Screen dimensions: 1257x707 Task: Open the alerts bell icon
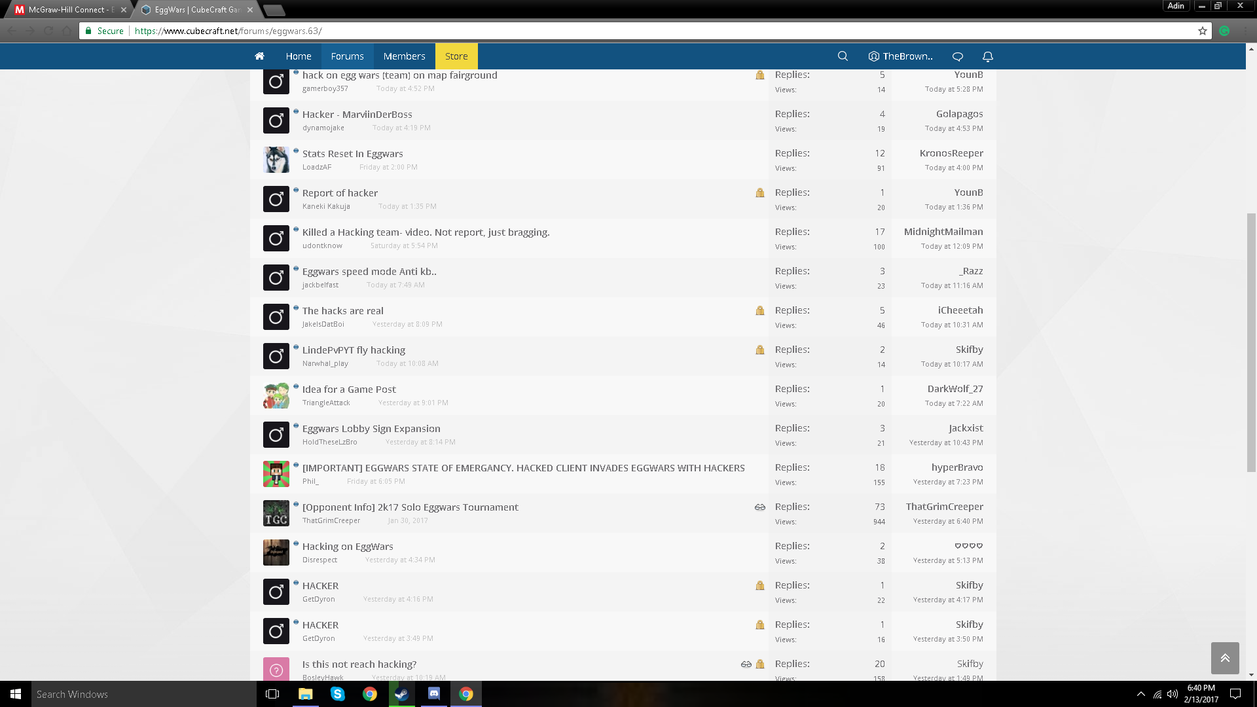coord(988,56)
